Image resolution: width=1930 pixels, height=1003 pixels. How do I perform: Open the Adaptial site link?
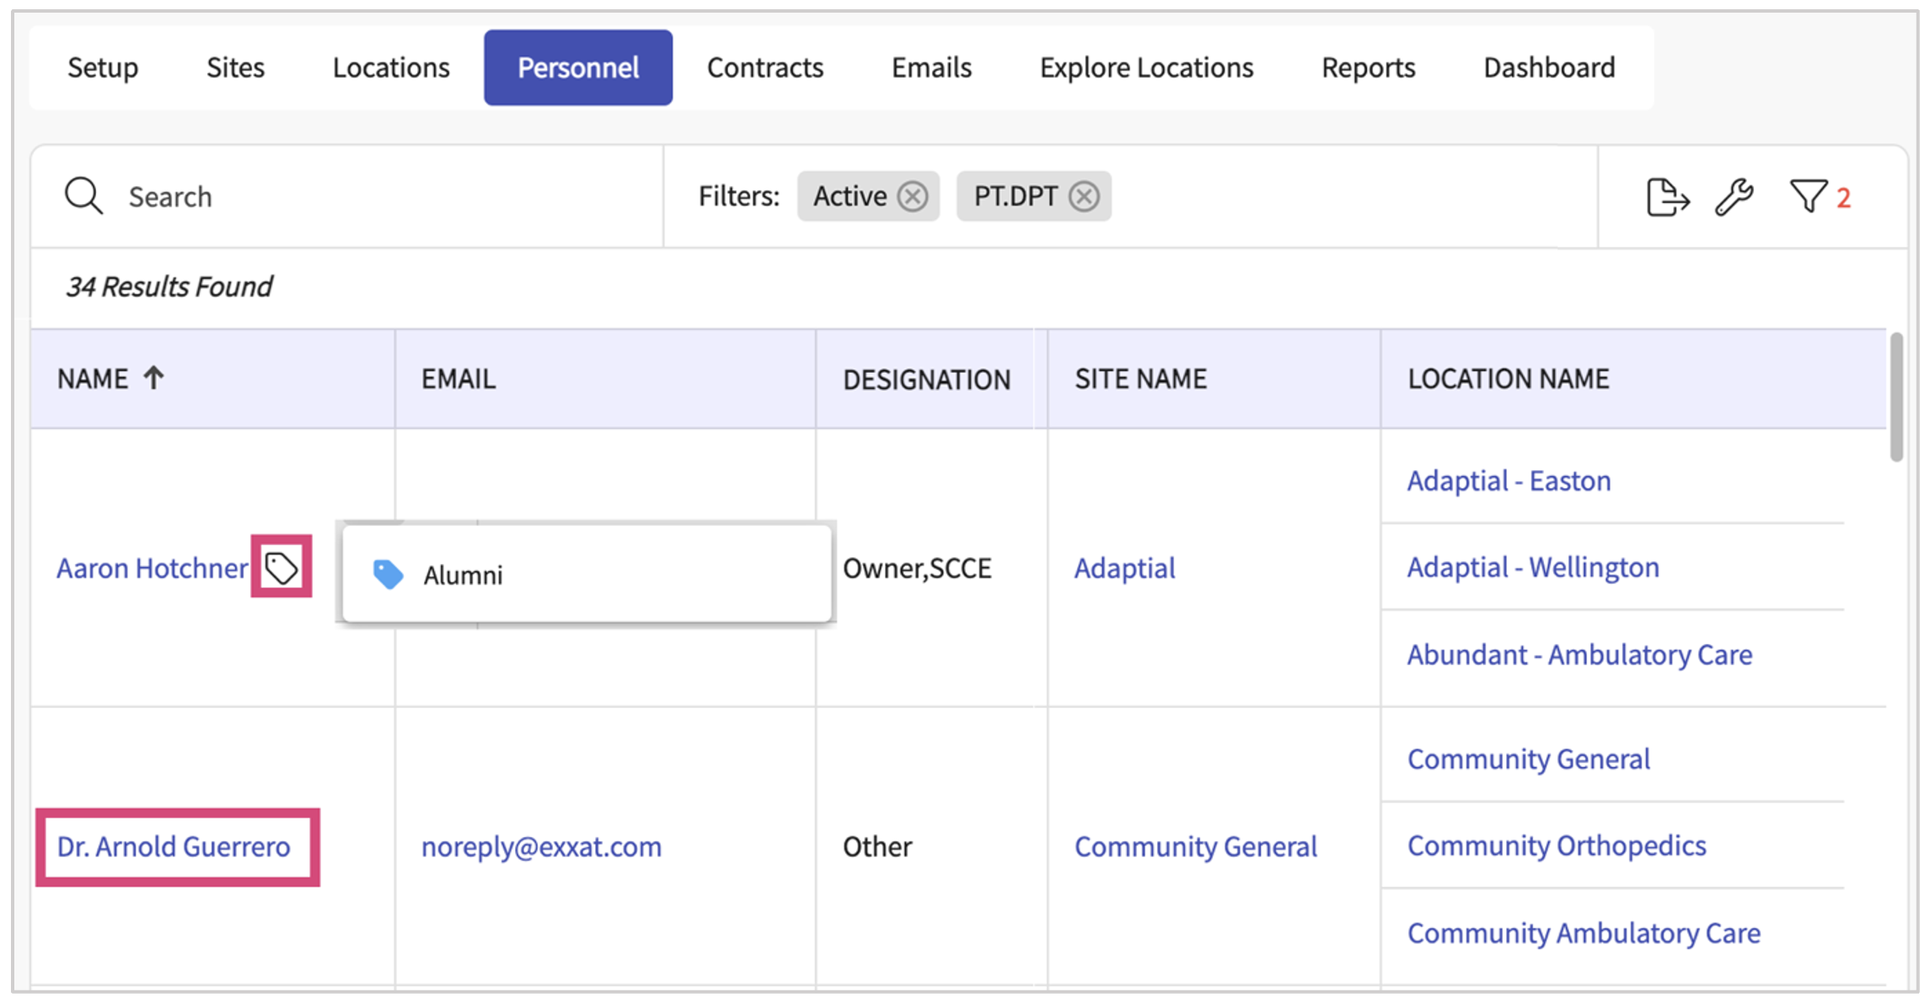[x=1124, y=568]
